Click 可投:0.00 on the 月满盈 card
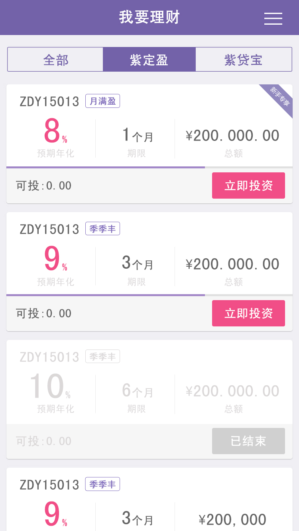The height and width of the screenshot is (531, 299). point(44,185)
